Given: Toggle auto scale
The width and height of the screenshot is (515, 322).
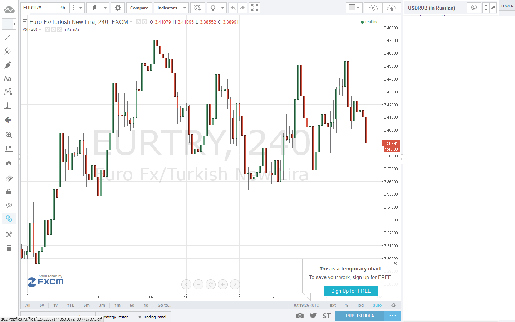Looking at the screenshot, I should (x=377, y=305).
